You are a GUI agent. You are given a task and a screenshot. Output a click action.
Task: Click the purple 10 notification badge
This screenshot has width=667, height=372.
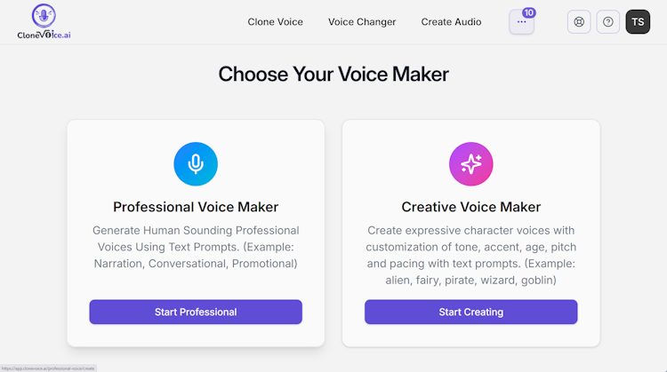tap(529, 13)
